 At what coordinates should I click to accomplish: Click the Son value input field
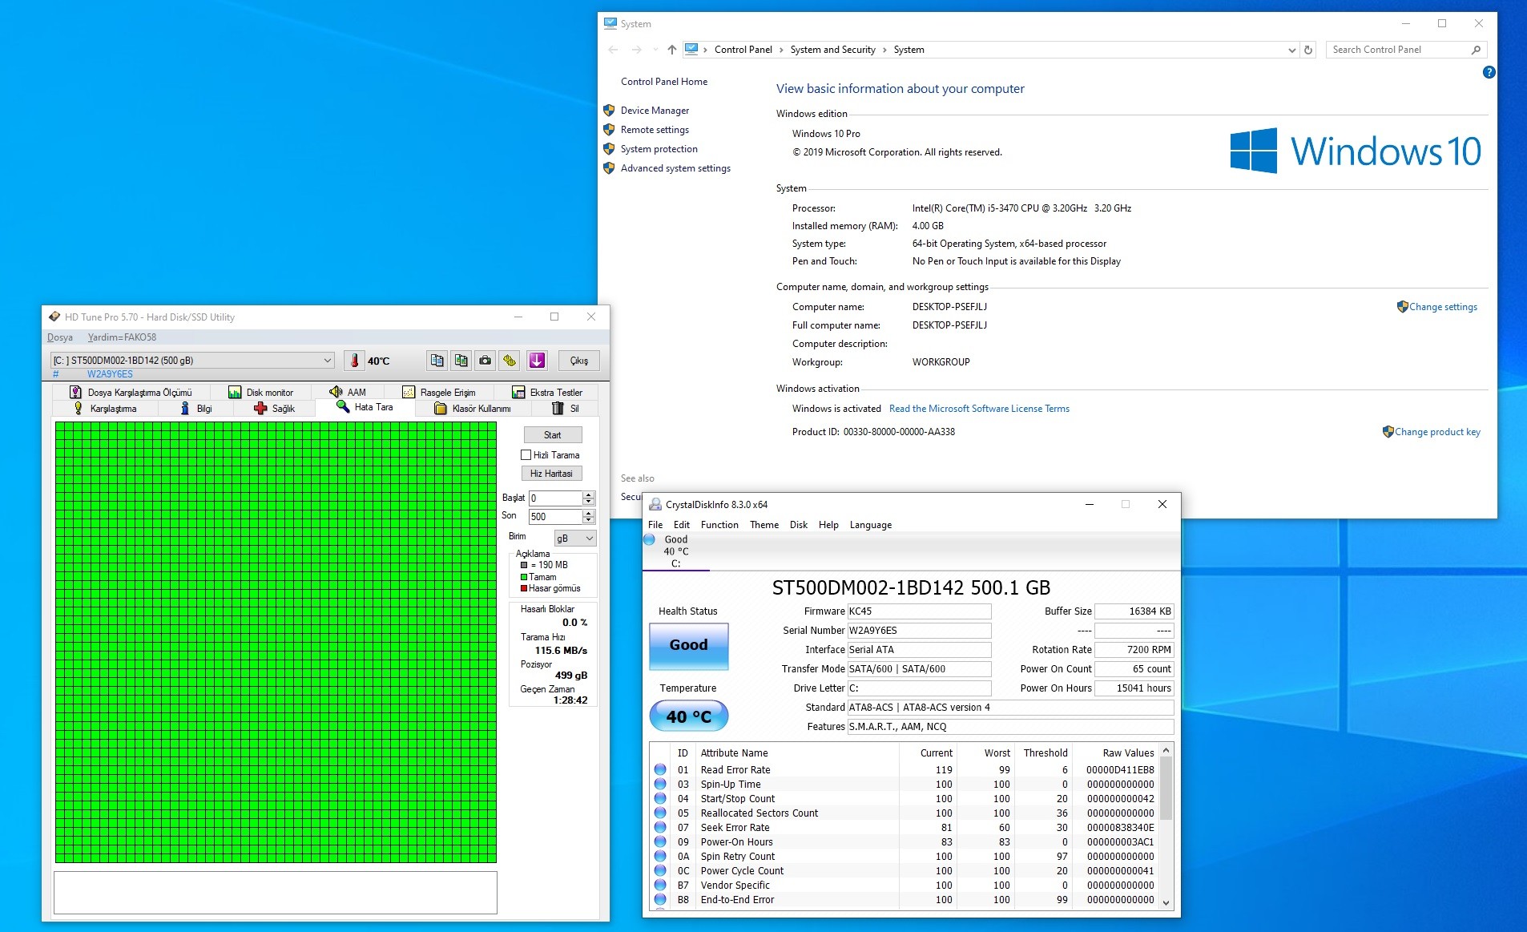[554, 517]
